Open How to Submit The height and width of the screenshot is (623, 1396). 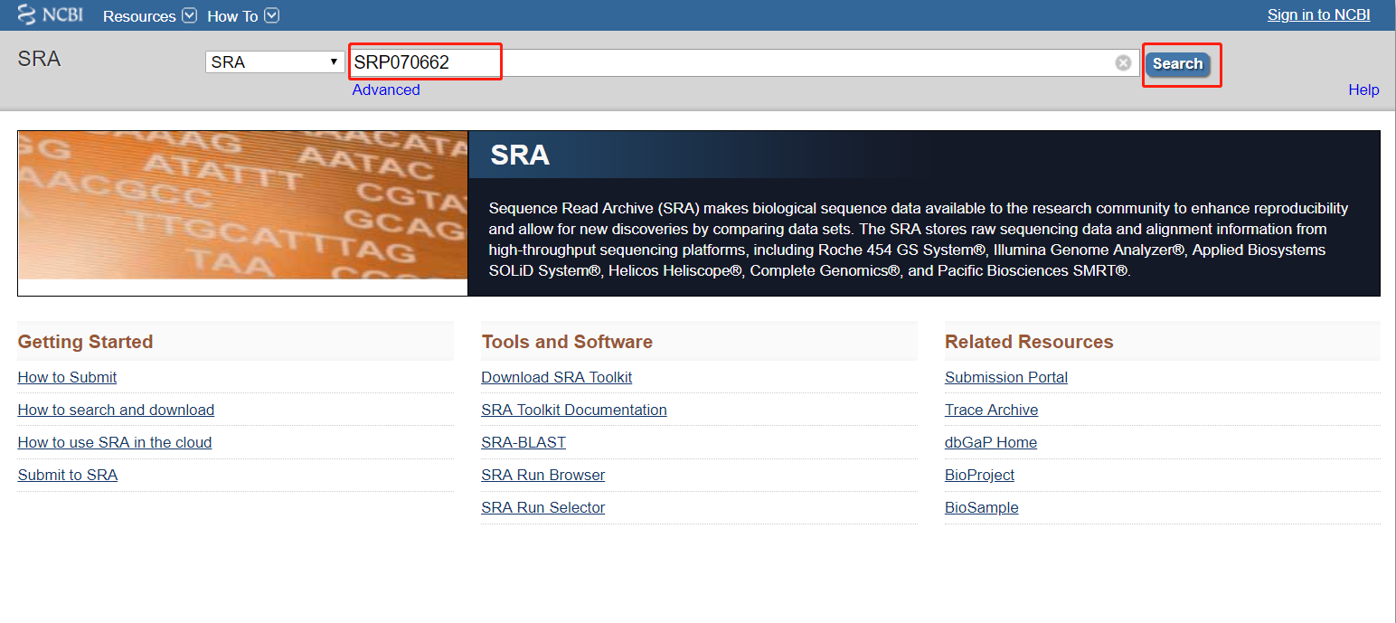point(67,377)
